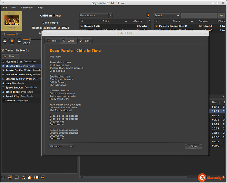227x183 pixels.
Task: Select track 10. Lucille
Action: click(x=22, y=101)
